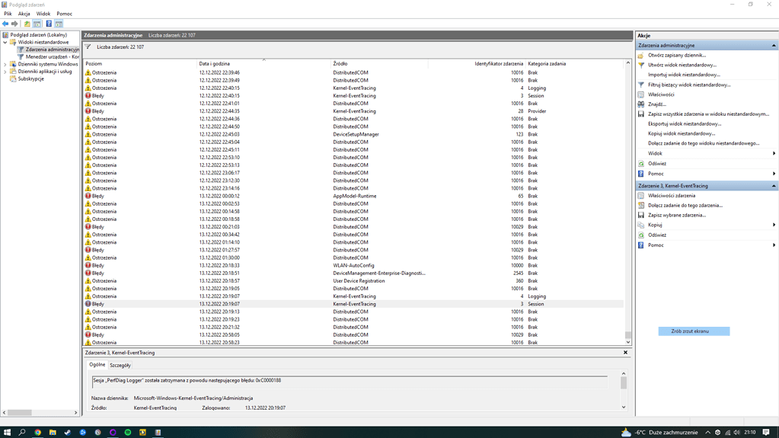Click 'Utwórz widok niestandardowy...' action
Image resolution: width=779 pixels, height=438 pixels.
pos(682,65)
